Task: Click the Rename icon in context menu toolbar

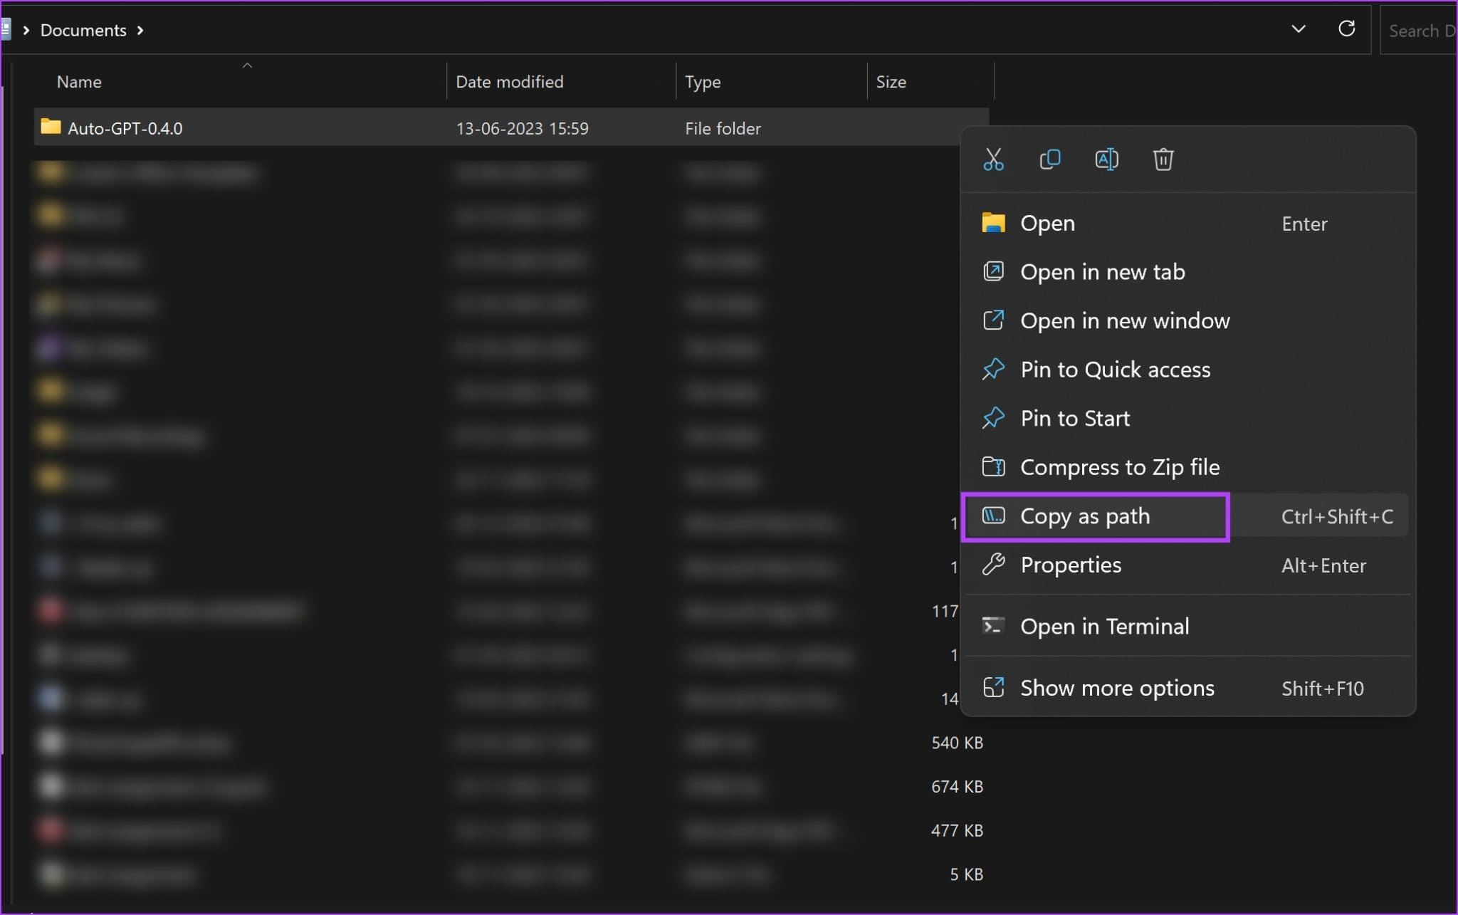Action: click(1105, 160)
